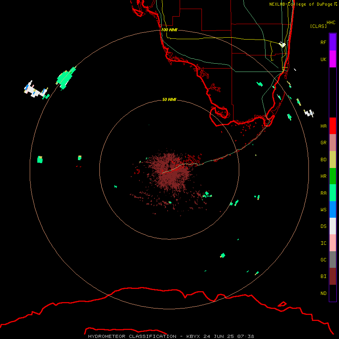Image resolution: width=339 pixels, height=339 pixels.
Task: Click the HA legend label
Action: point(323,126)
